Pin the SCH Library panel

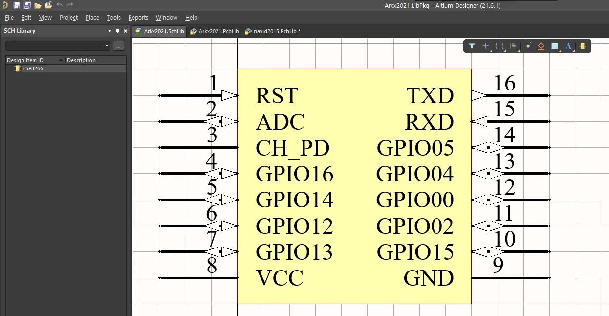tap(117, 31)
